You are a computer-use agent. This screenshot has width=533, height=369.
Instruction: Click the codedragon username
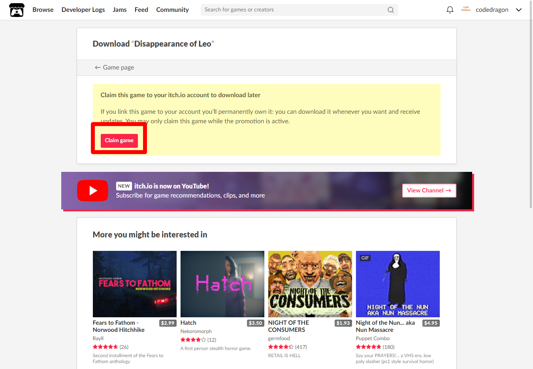(492, 10)
